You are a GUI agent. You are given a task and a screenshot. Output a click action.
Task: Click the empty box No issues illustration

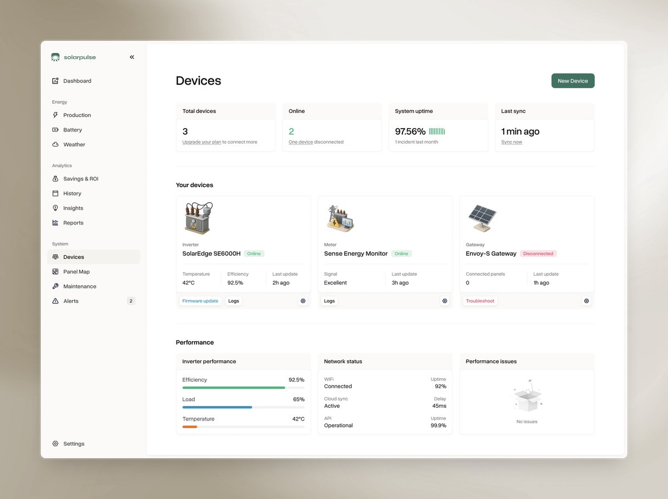pyautogui.click(x=527, y=397)
